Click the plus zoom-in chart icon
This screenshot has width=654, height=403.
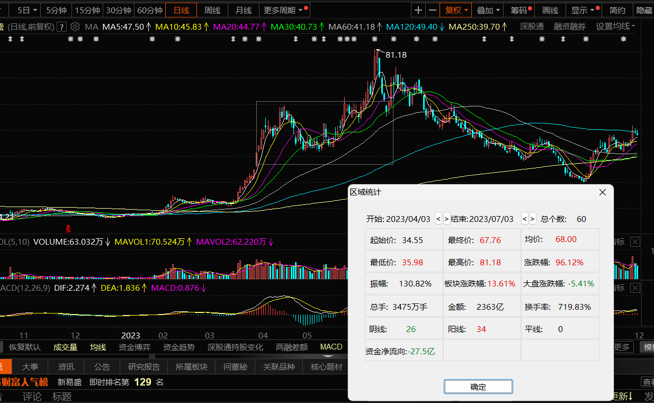(419, 10)
